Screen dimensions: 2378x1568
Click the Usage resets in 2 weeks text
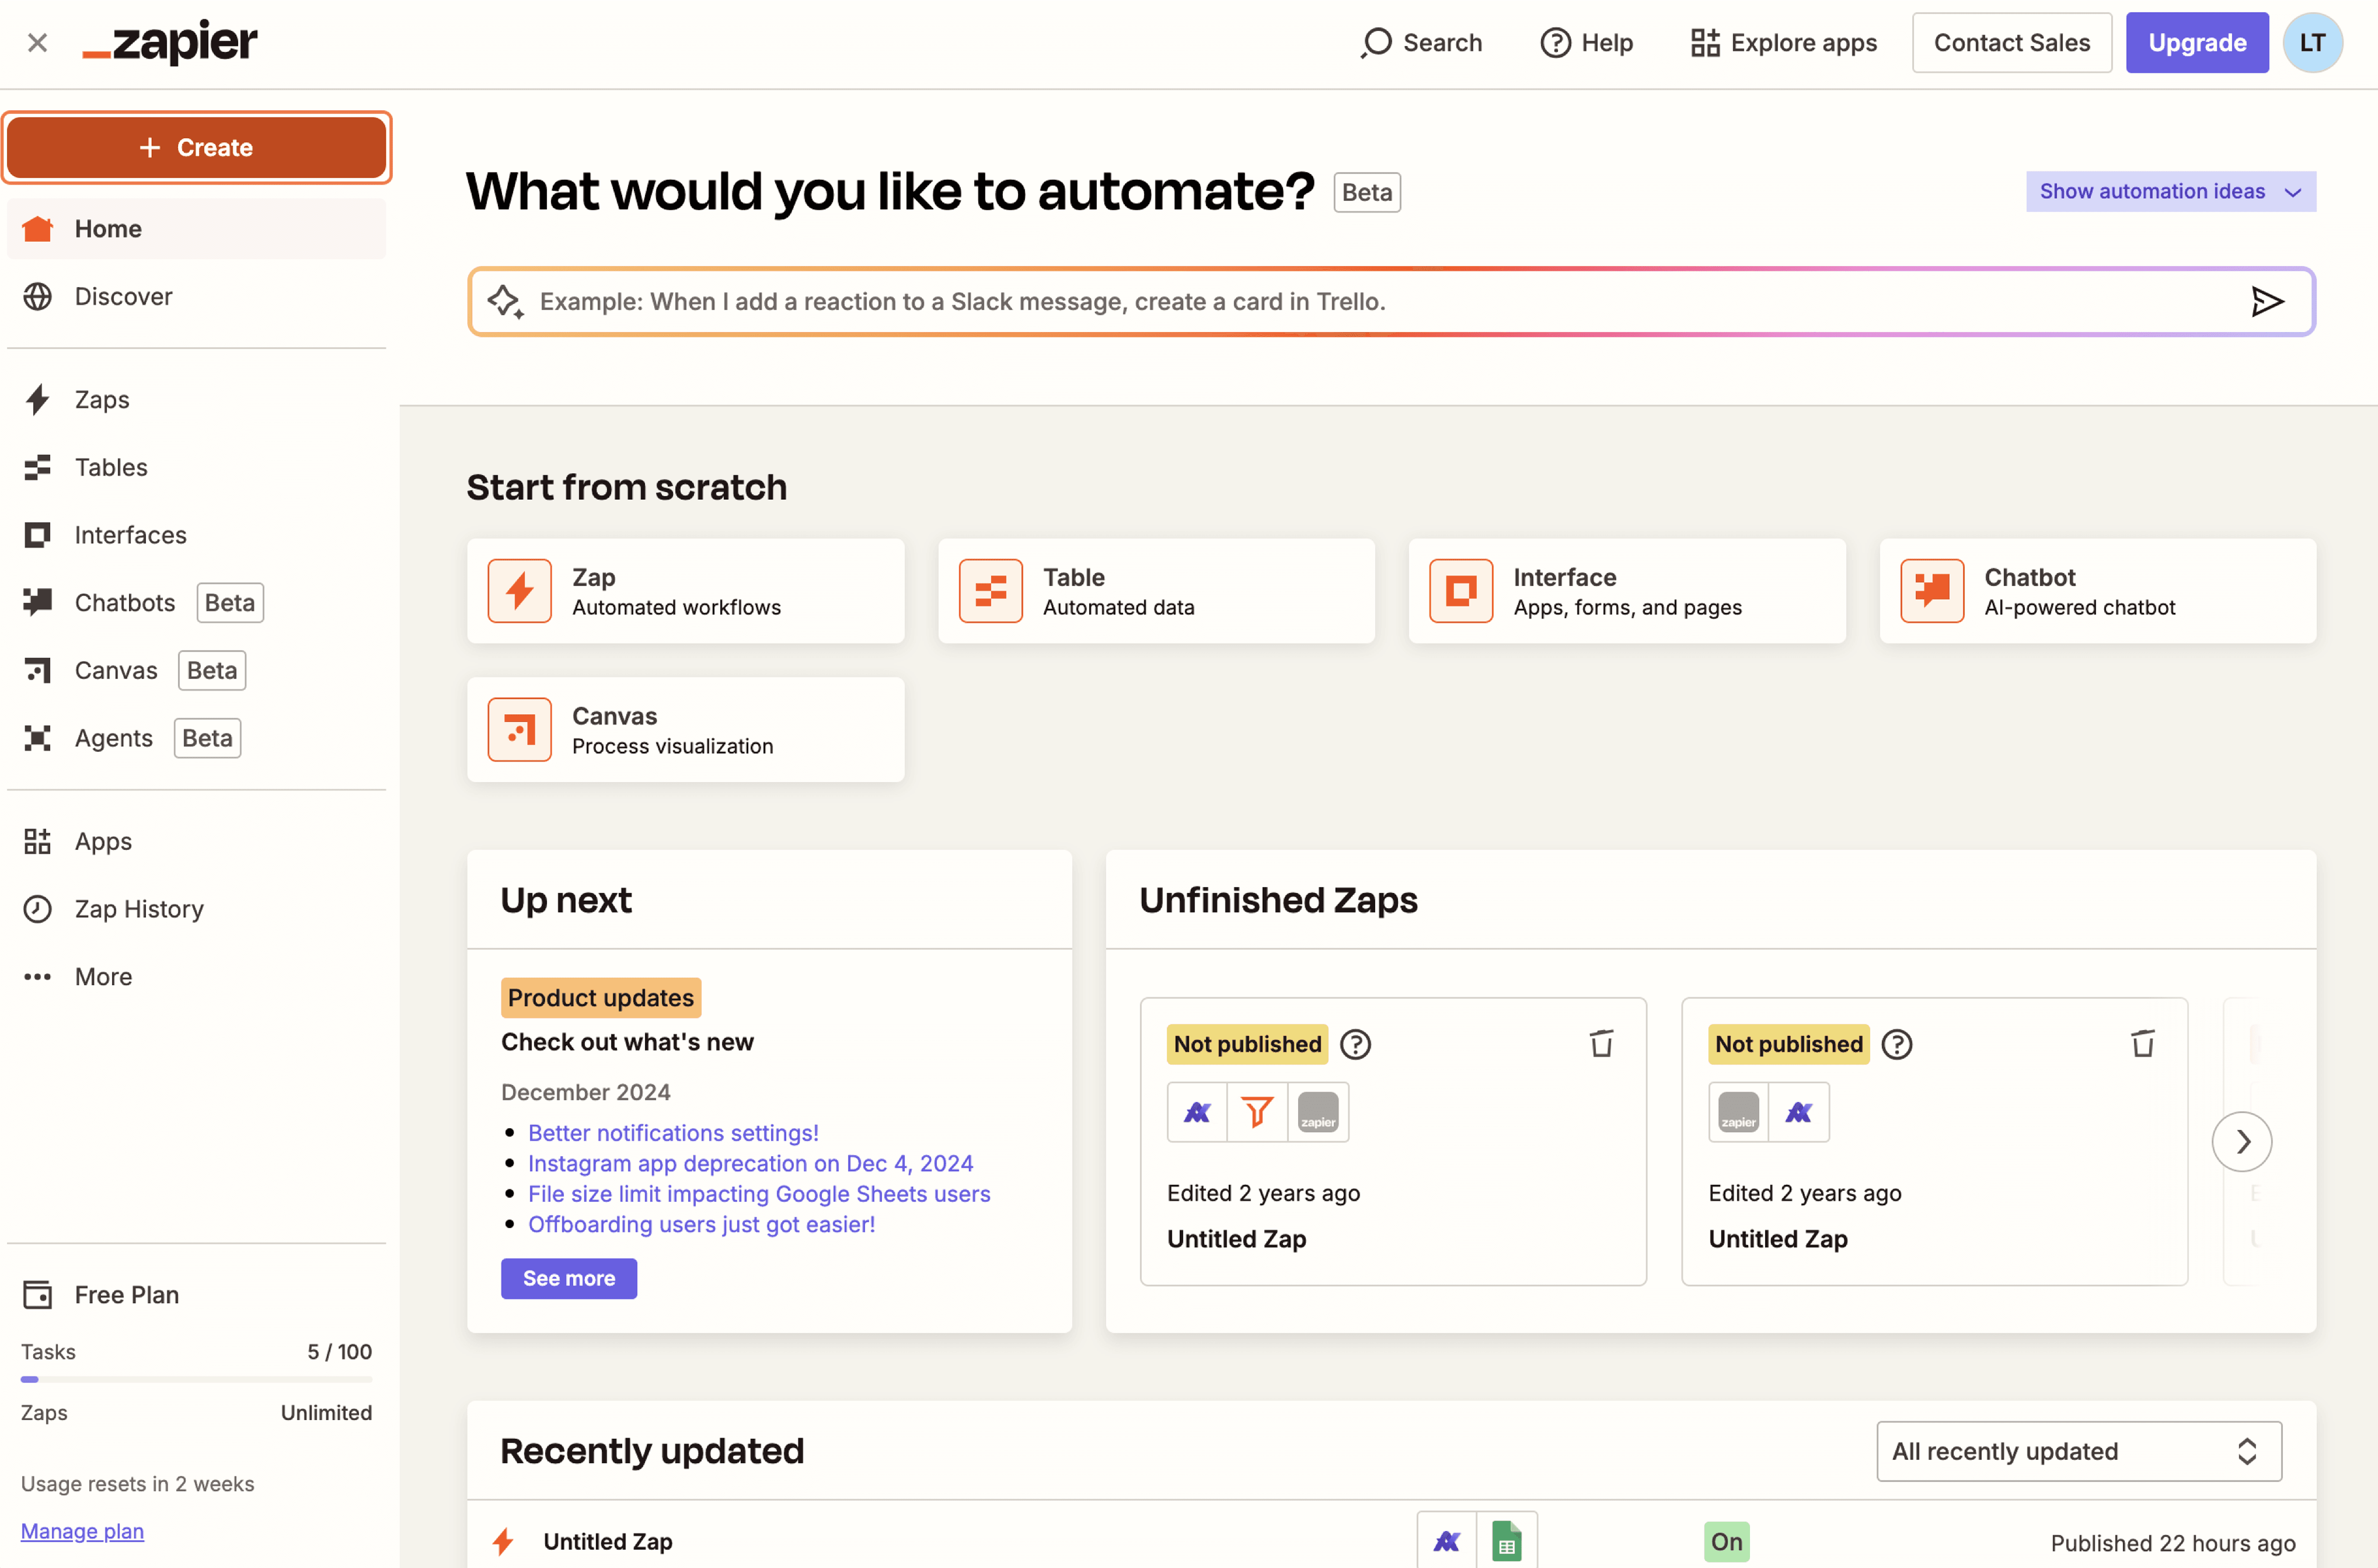tap(137, 1484)
